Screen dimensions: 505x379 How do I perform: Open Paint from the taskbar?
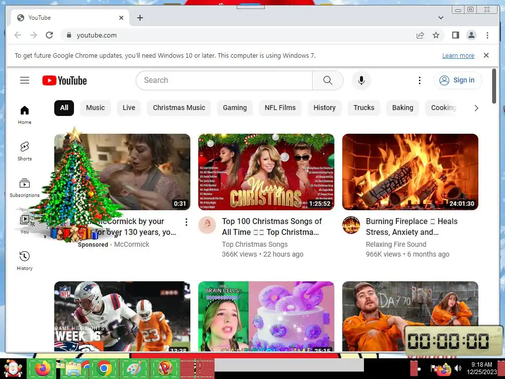(134, 368)
